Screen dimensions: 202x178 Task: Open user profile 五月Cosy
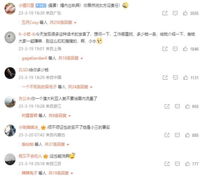(30, 22)
